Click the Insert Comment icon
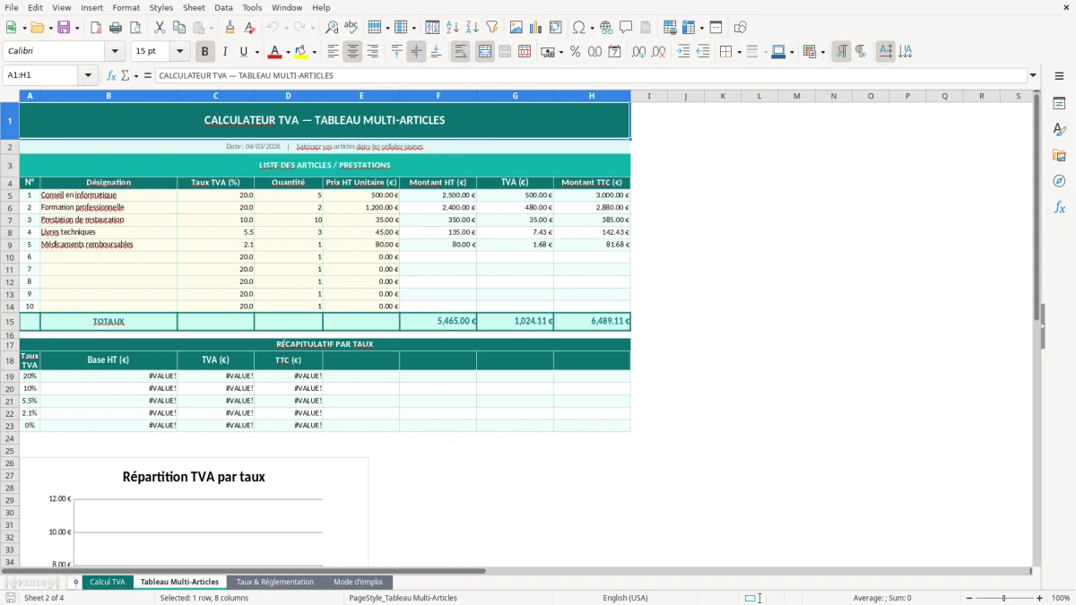The width and height of the screenshot is (1076, 605). tap(626, 28)
